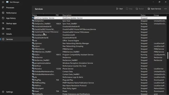Click the service icon beside OracleServiceXE
The width and height of the screenshot is (169, 95).
tap(33, 35)
